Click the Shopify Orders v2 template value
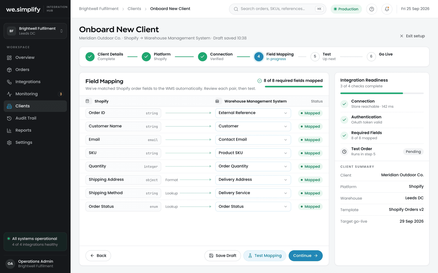The height and width of the screenshot is (273, 438). [x=406, y=210]
